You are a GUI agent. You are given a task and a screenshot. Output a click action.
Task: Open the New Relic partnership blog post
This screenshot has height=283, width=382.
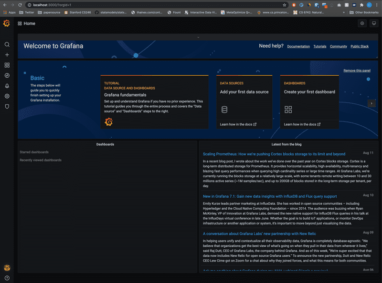259,233
